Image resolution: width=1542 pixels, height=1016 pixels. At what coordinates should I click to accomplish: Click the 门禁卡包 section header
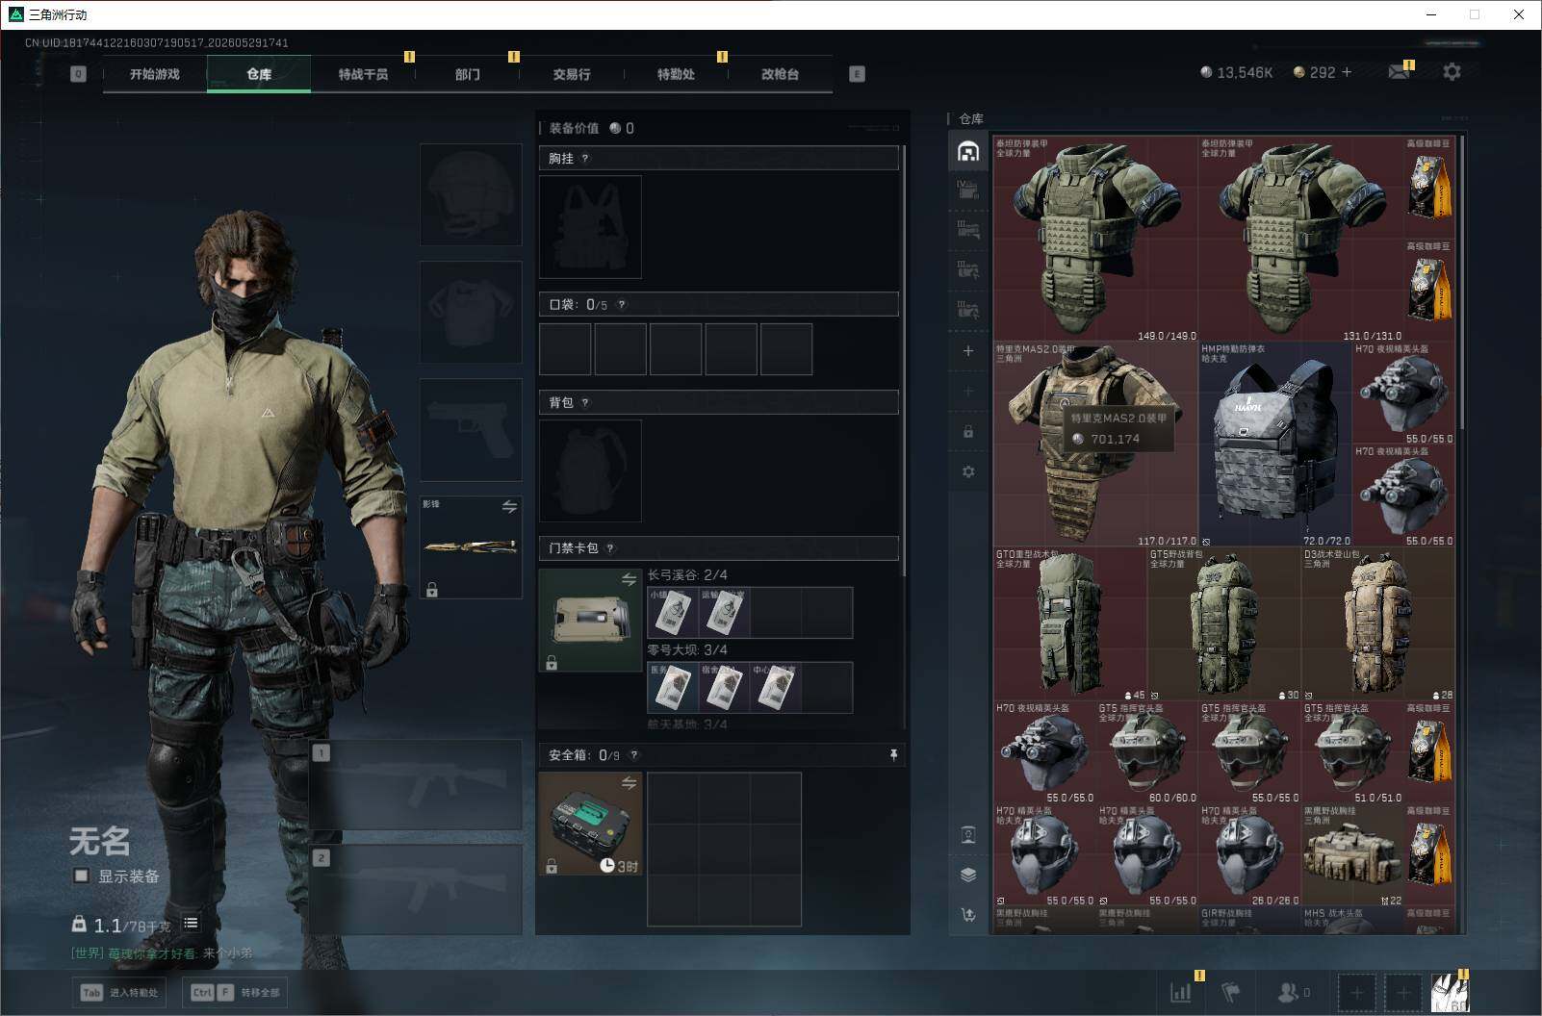tap(719, 548)
